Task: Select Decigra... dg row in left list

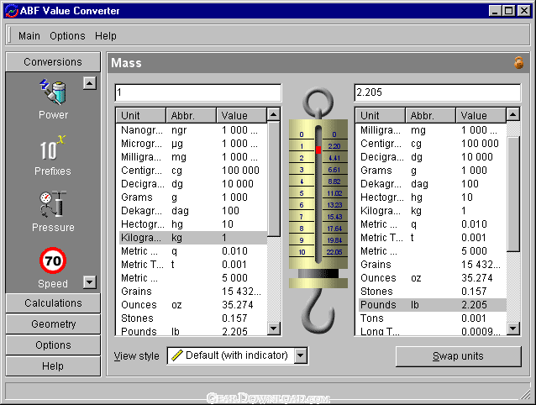Action: pos(192,184)
